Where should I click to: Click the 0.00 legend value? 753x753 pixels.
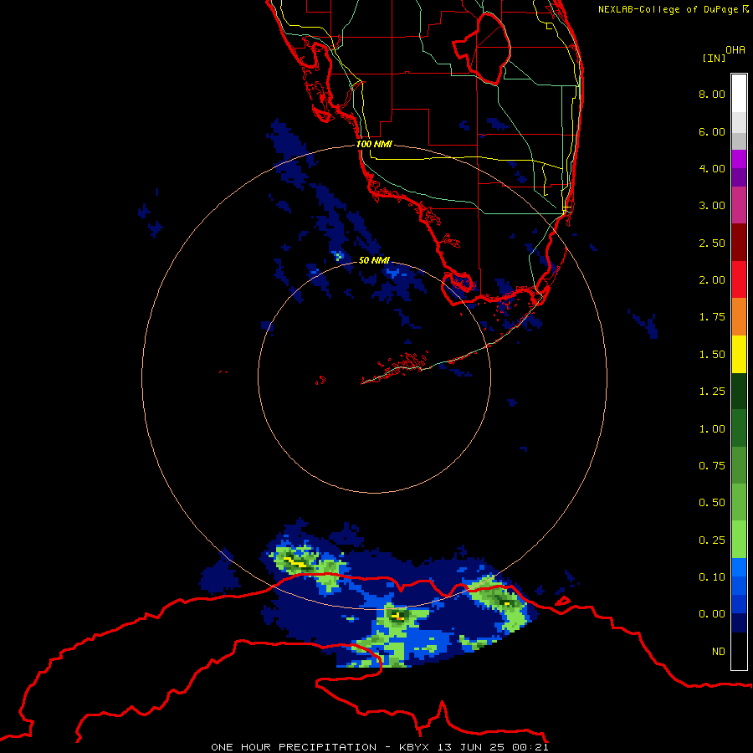coord(712,614)
